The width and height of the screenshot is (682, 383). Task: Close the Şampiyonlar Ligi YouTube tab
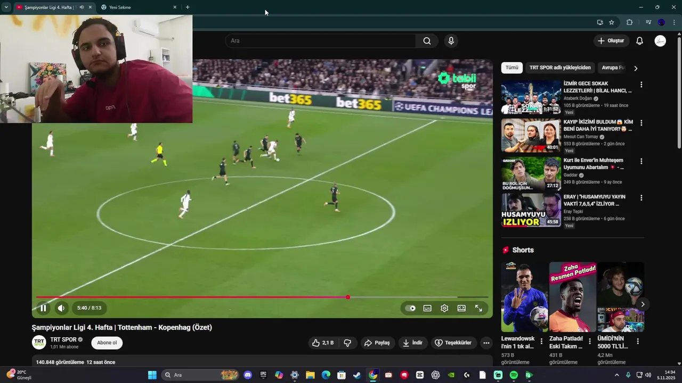coord(90,7)
